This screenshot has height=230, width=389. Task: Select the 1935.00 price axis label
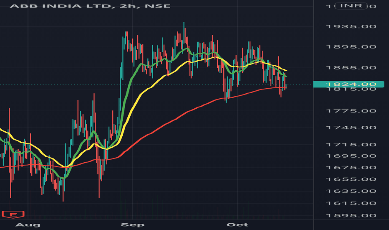(351, 26)
